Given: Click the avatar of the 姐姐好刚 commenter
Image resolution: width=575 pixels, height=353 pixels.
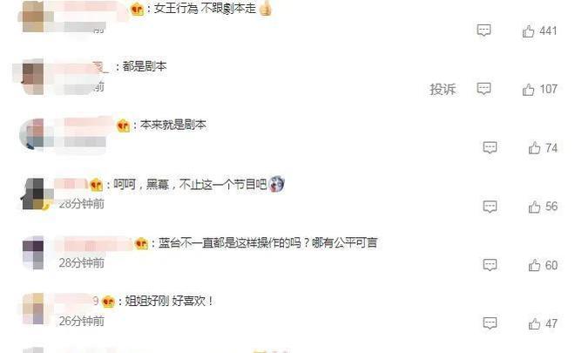Looking at the screenshot, I should tap(33, 309).
